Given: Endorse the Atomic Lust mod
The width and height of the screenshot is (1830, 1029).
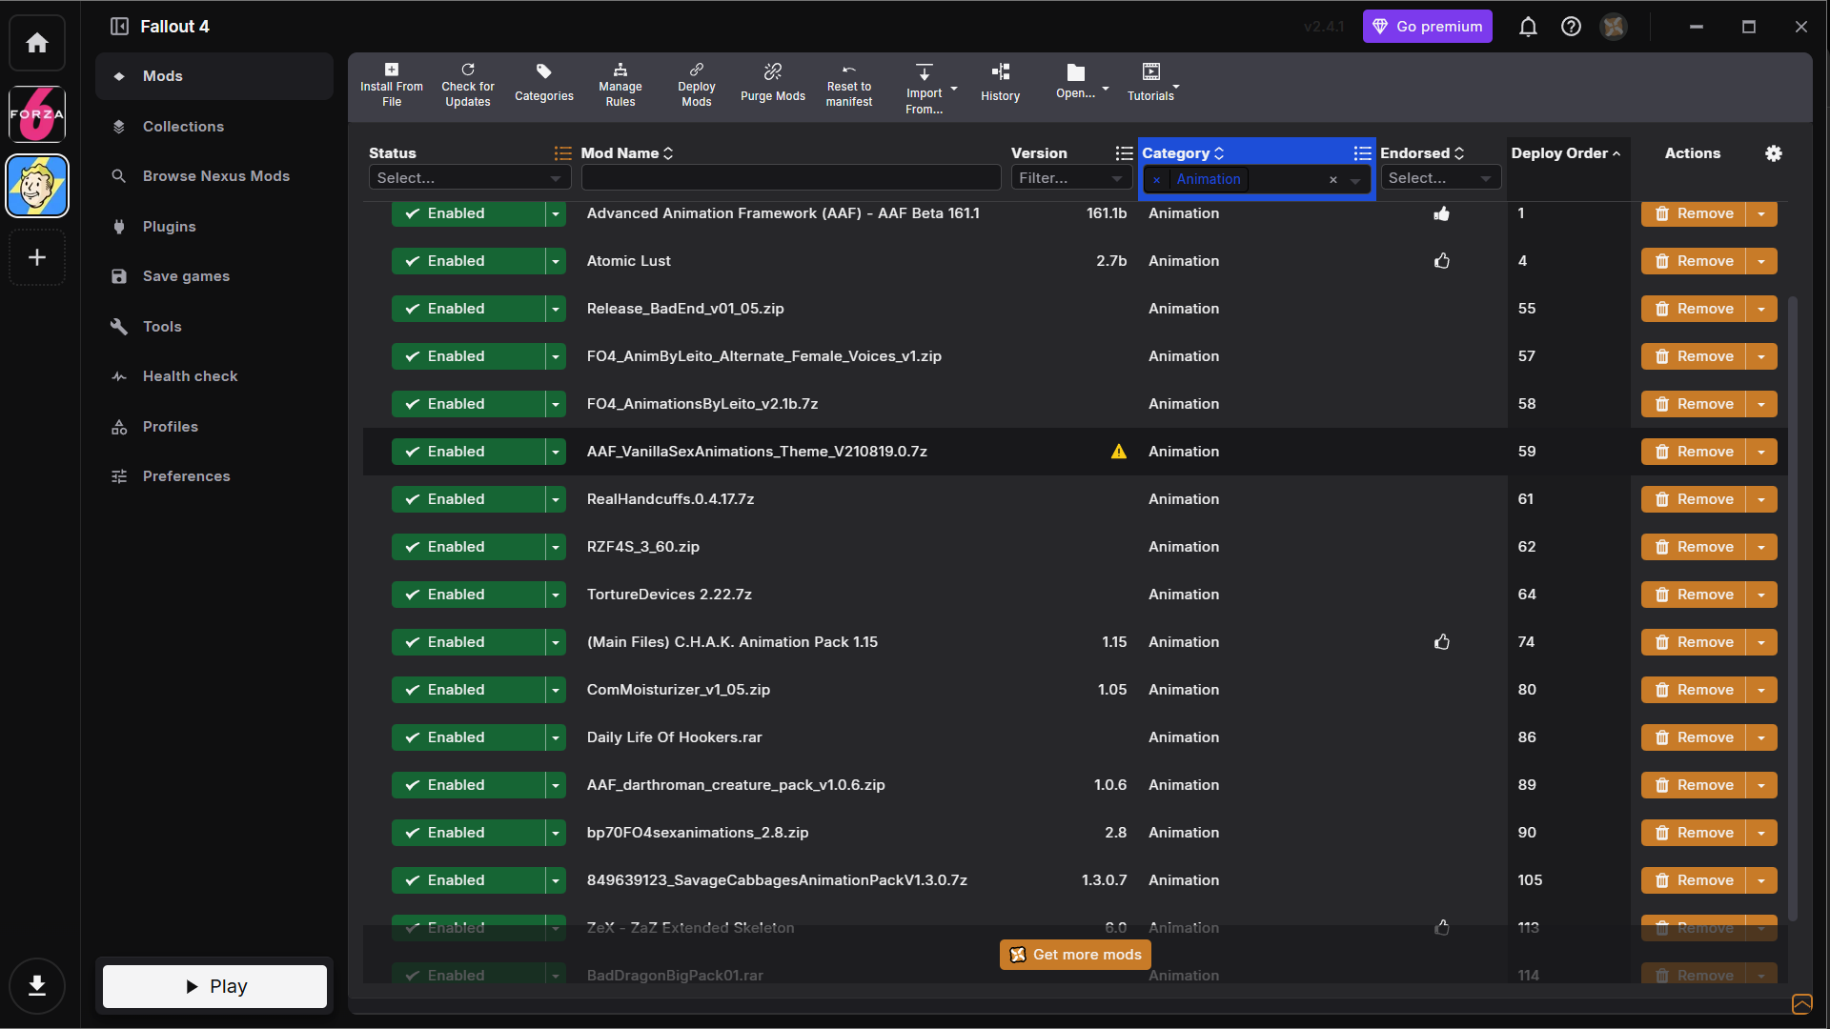Looking at the screenshot, I should (1442, 261).
